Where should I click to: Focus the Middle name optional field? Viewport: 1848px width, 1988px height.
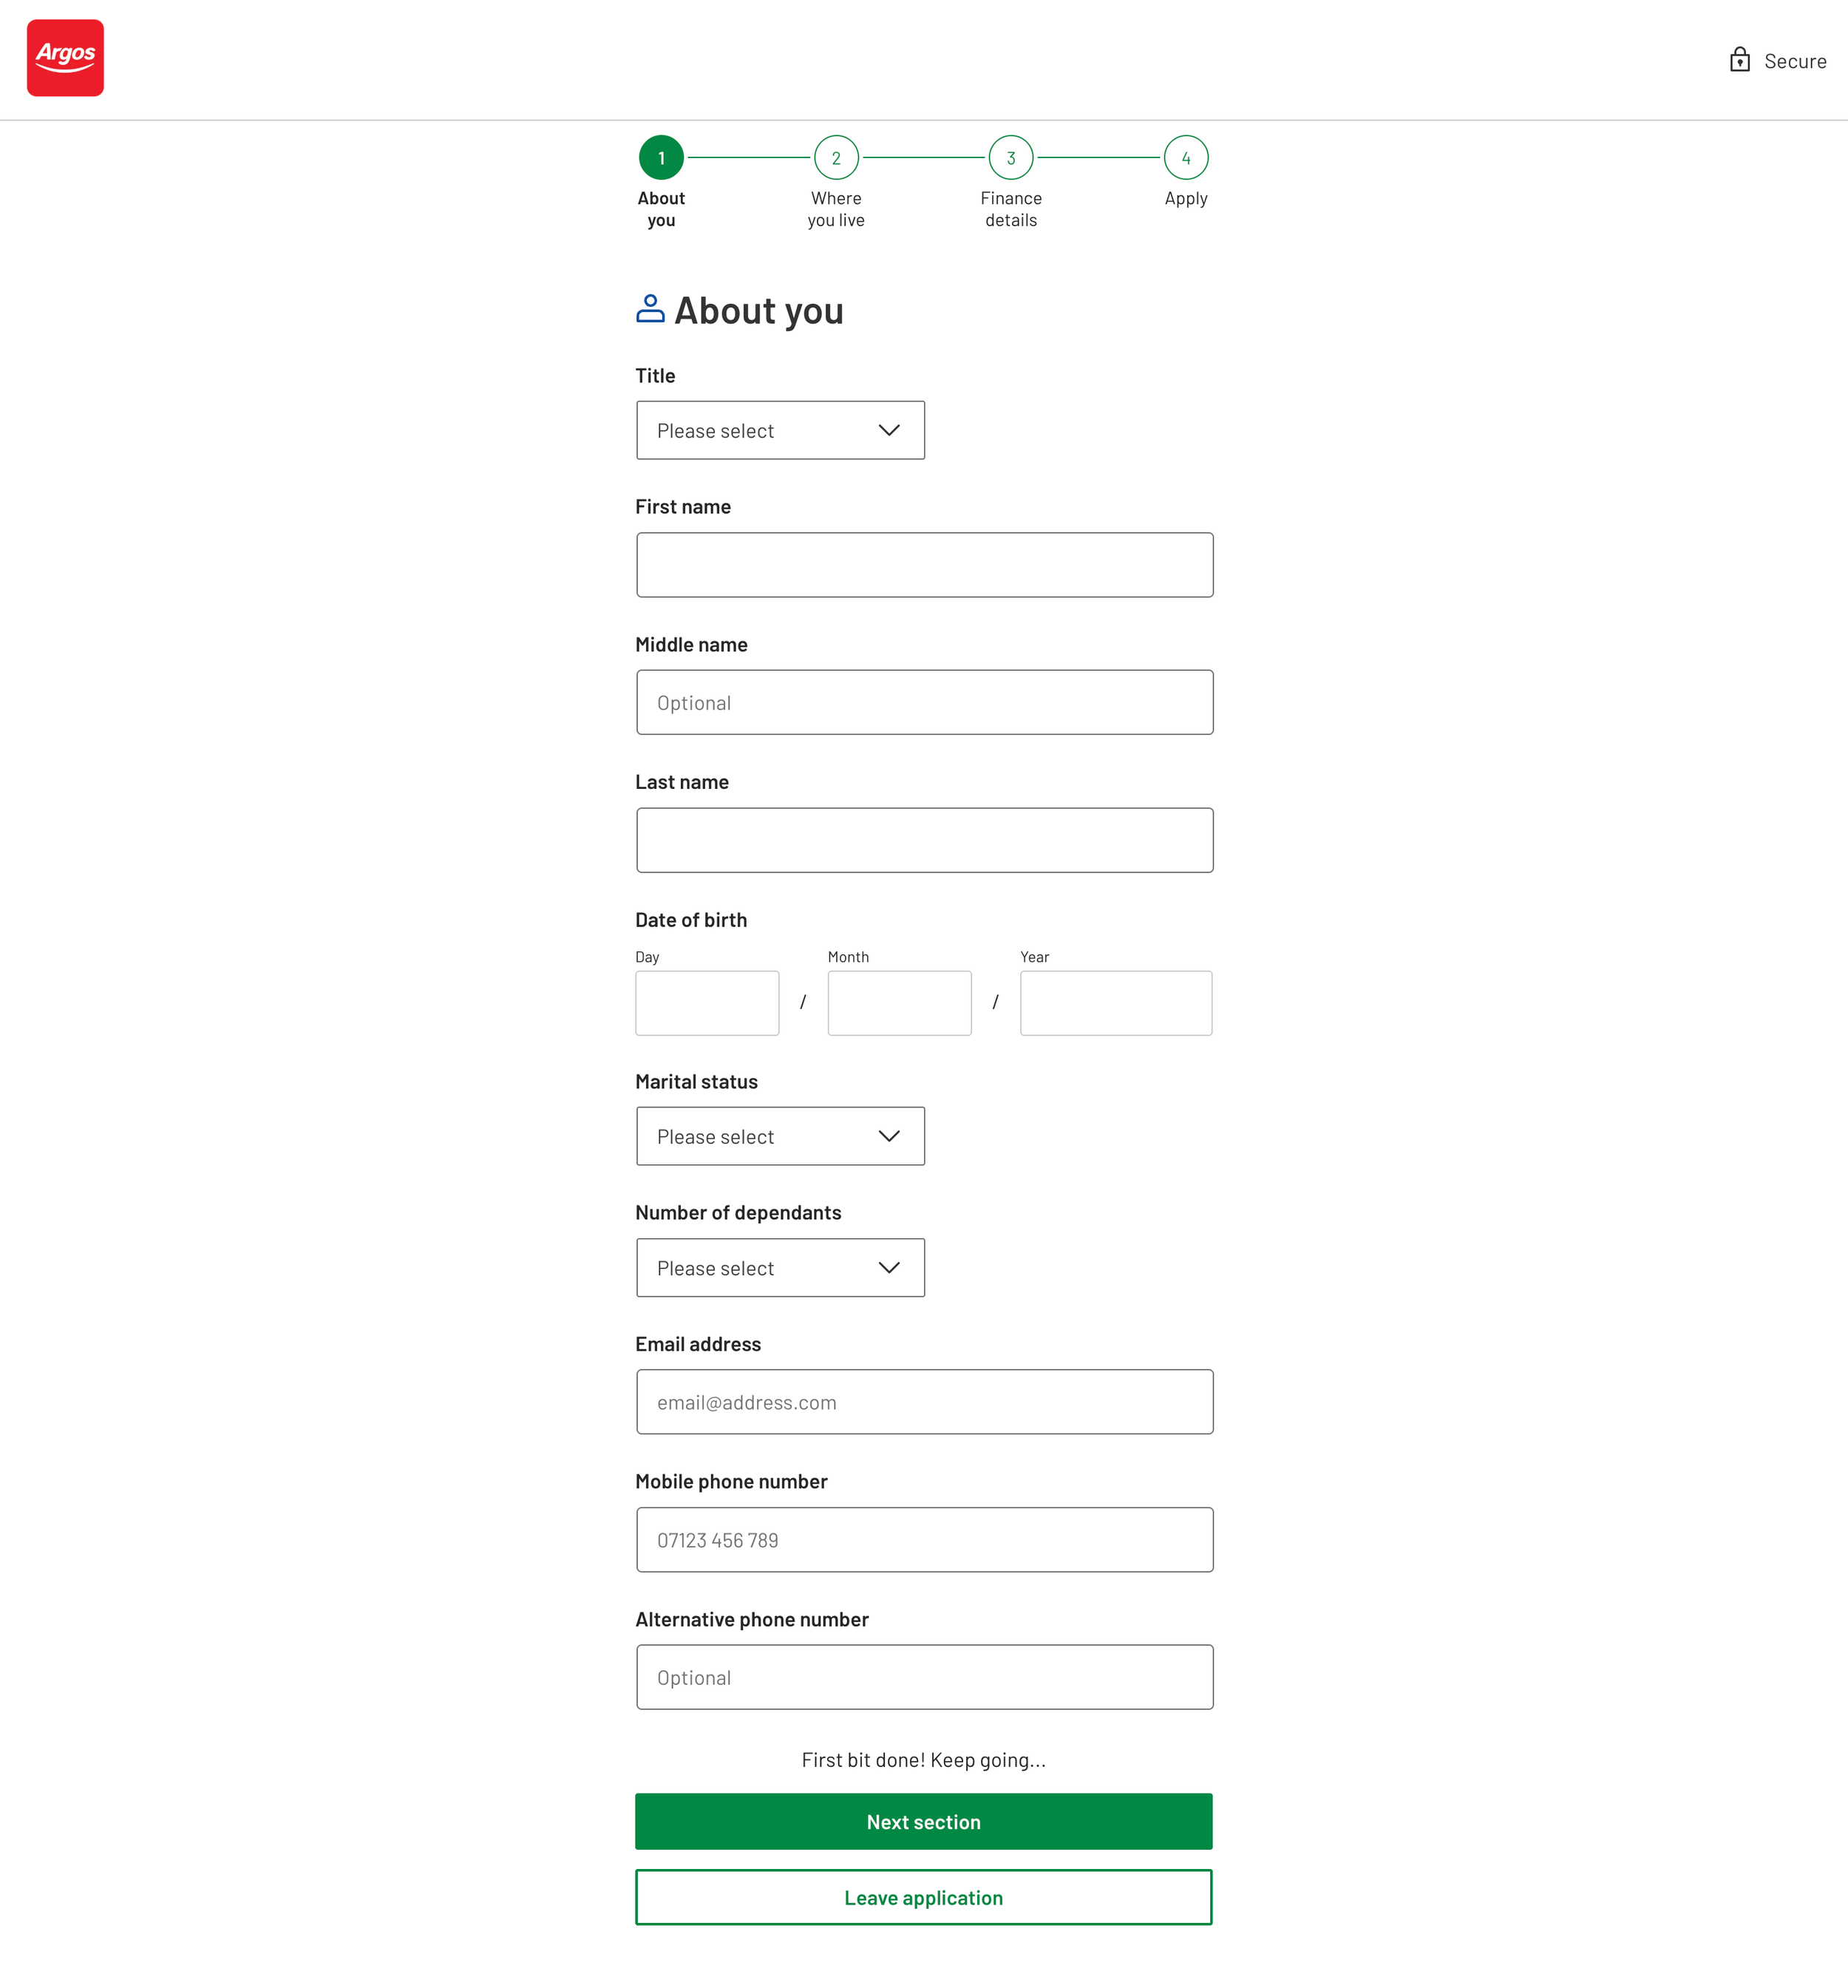[x=924, y=702]
